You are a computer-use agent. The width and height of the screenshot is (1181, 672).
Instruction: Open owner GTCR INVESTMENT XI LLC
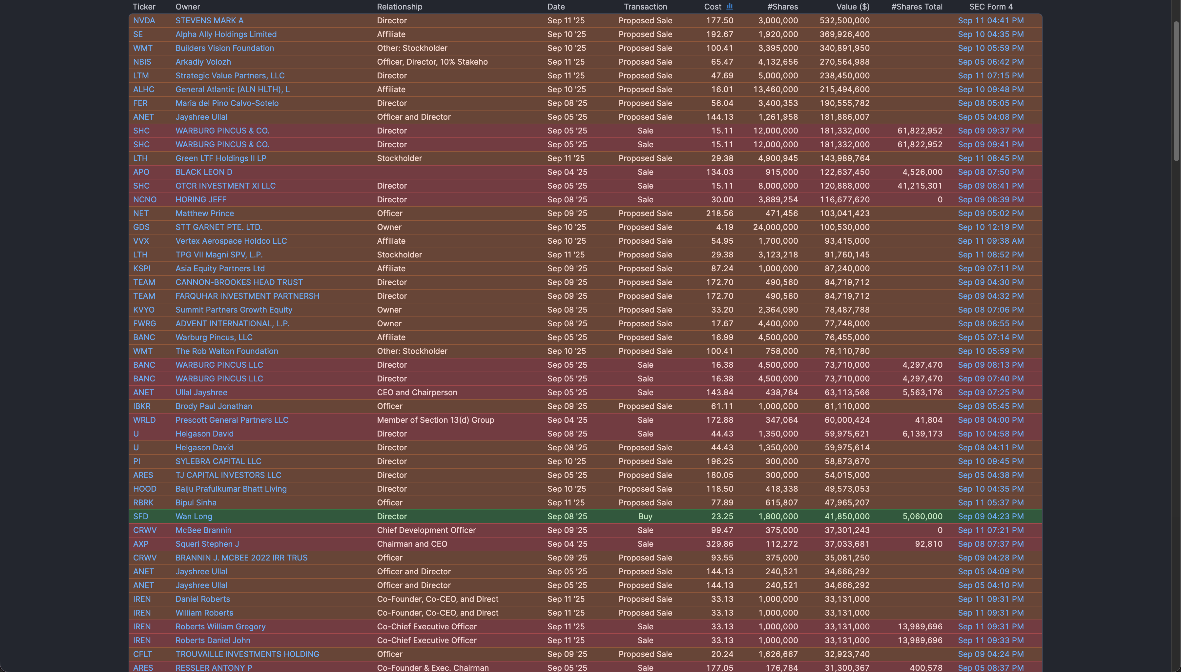tap(225, 186)
